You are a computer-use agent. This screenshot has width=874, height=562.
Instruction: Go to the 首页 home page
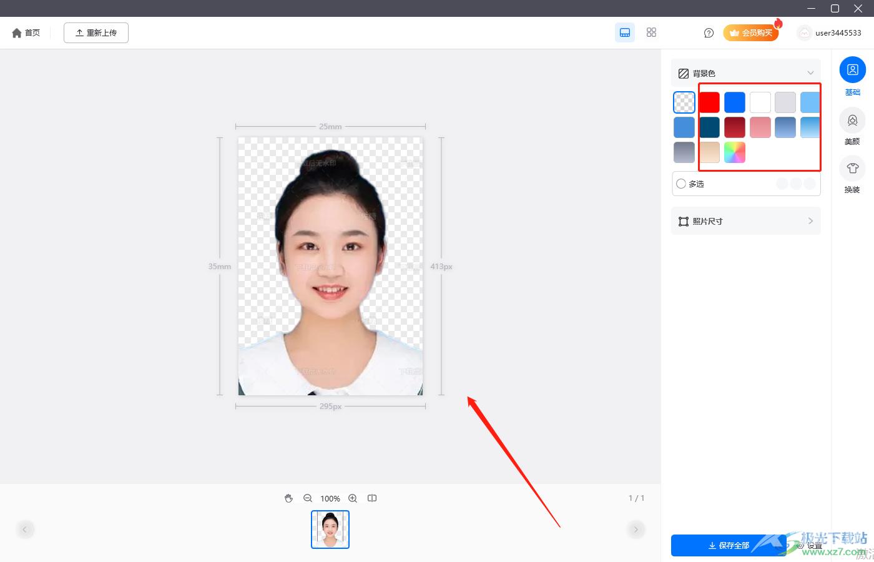26,33
